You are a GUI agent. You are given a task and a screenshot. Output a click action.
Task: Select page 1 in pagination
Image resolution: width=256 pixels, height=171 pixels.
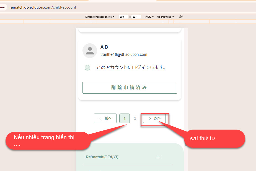pyautogui.click(x=125, y=118)
